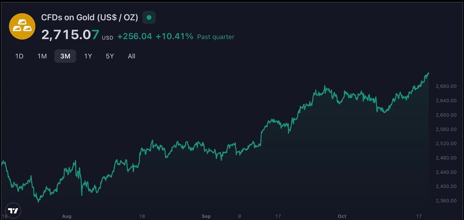Click the Aug date axis marker
The image size is (464, 220).
pyautogui.click(x=67, y=216)
